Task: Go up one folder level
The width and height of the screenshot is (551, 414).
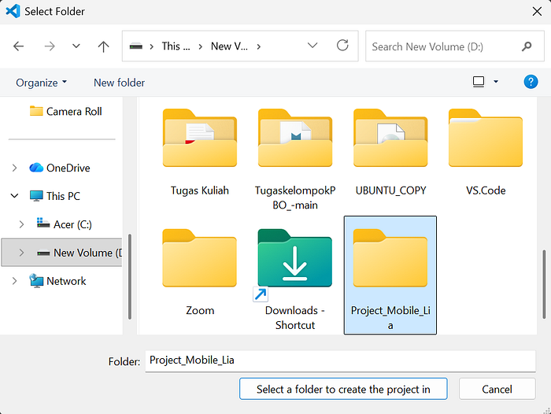Action: coord(103,46)
